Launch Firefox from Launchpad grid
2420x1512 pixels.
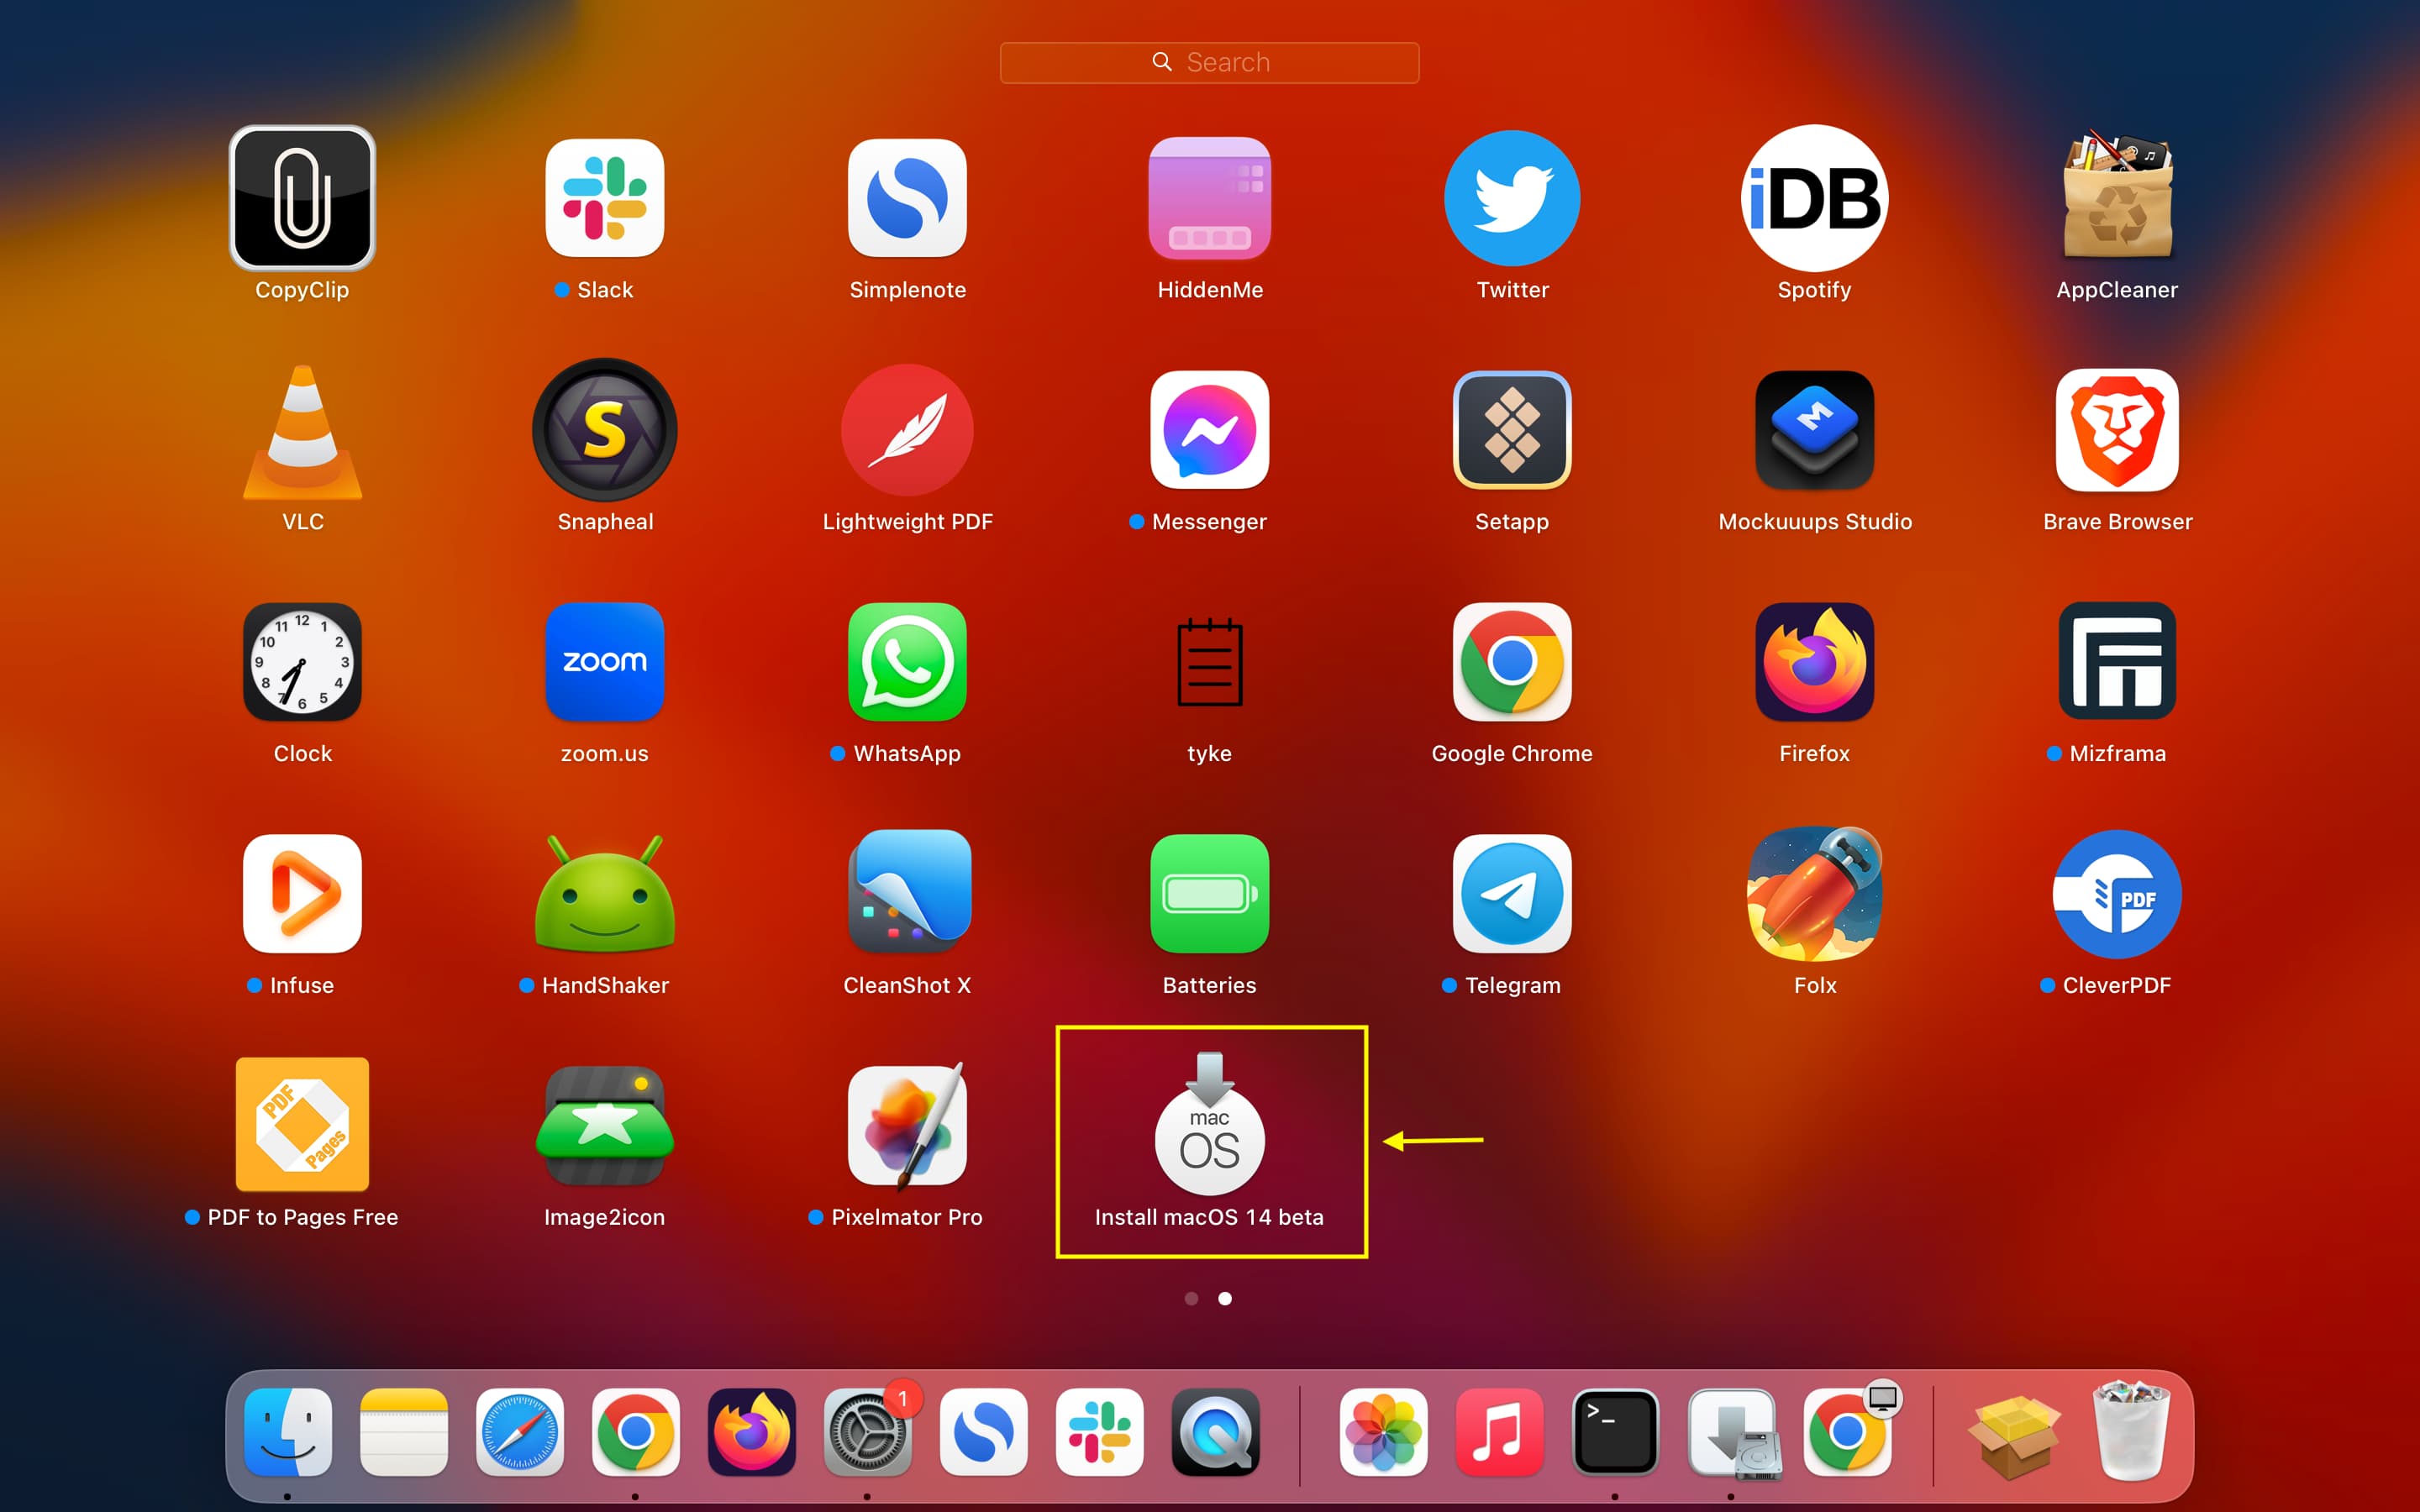tap(1814, 662)
